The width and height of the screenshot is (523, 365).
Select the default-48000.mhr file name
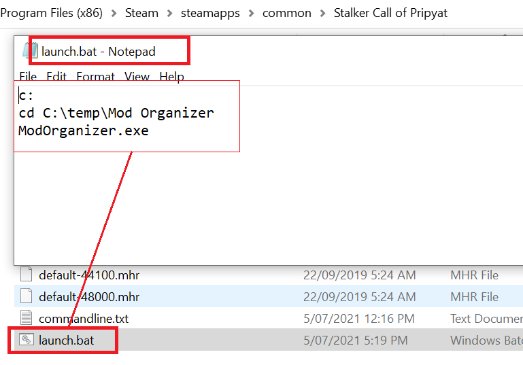click(89, 296)
